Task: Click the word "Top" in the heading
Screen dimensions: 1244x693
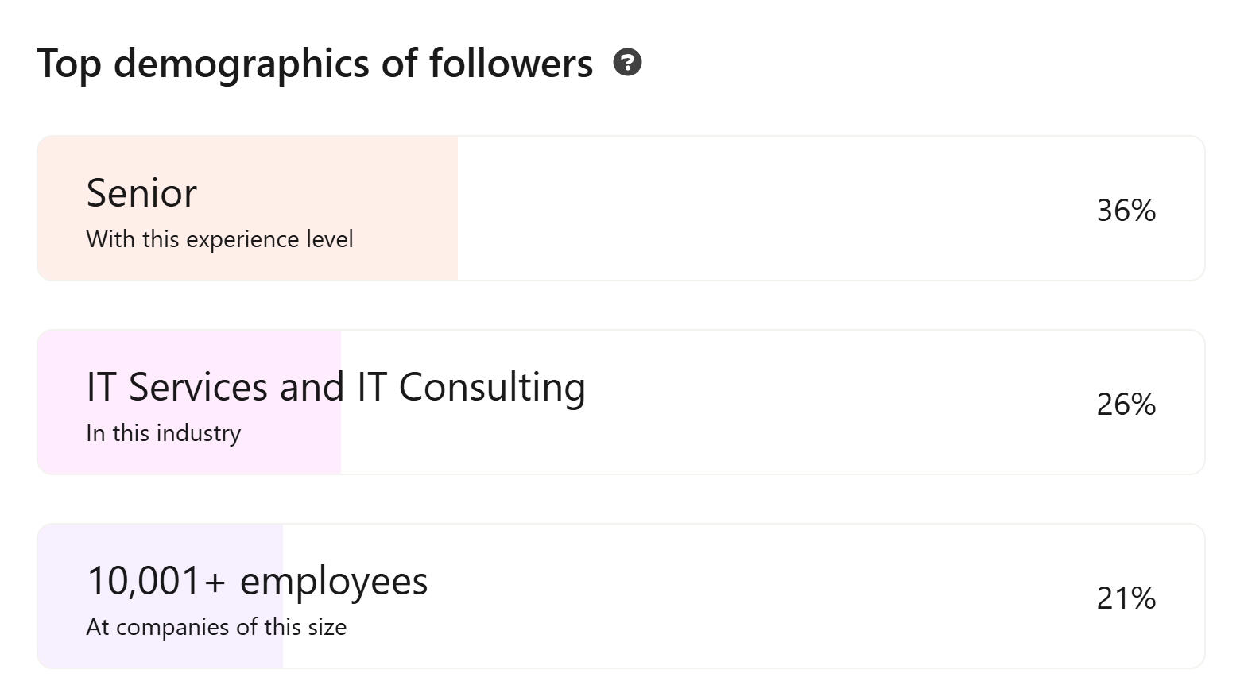Action: click(x=68, y=64)
